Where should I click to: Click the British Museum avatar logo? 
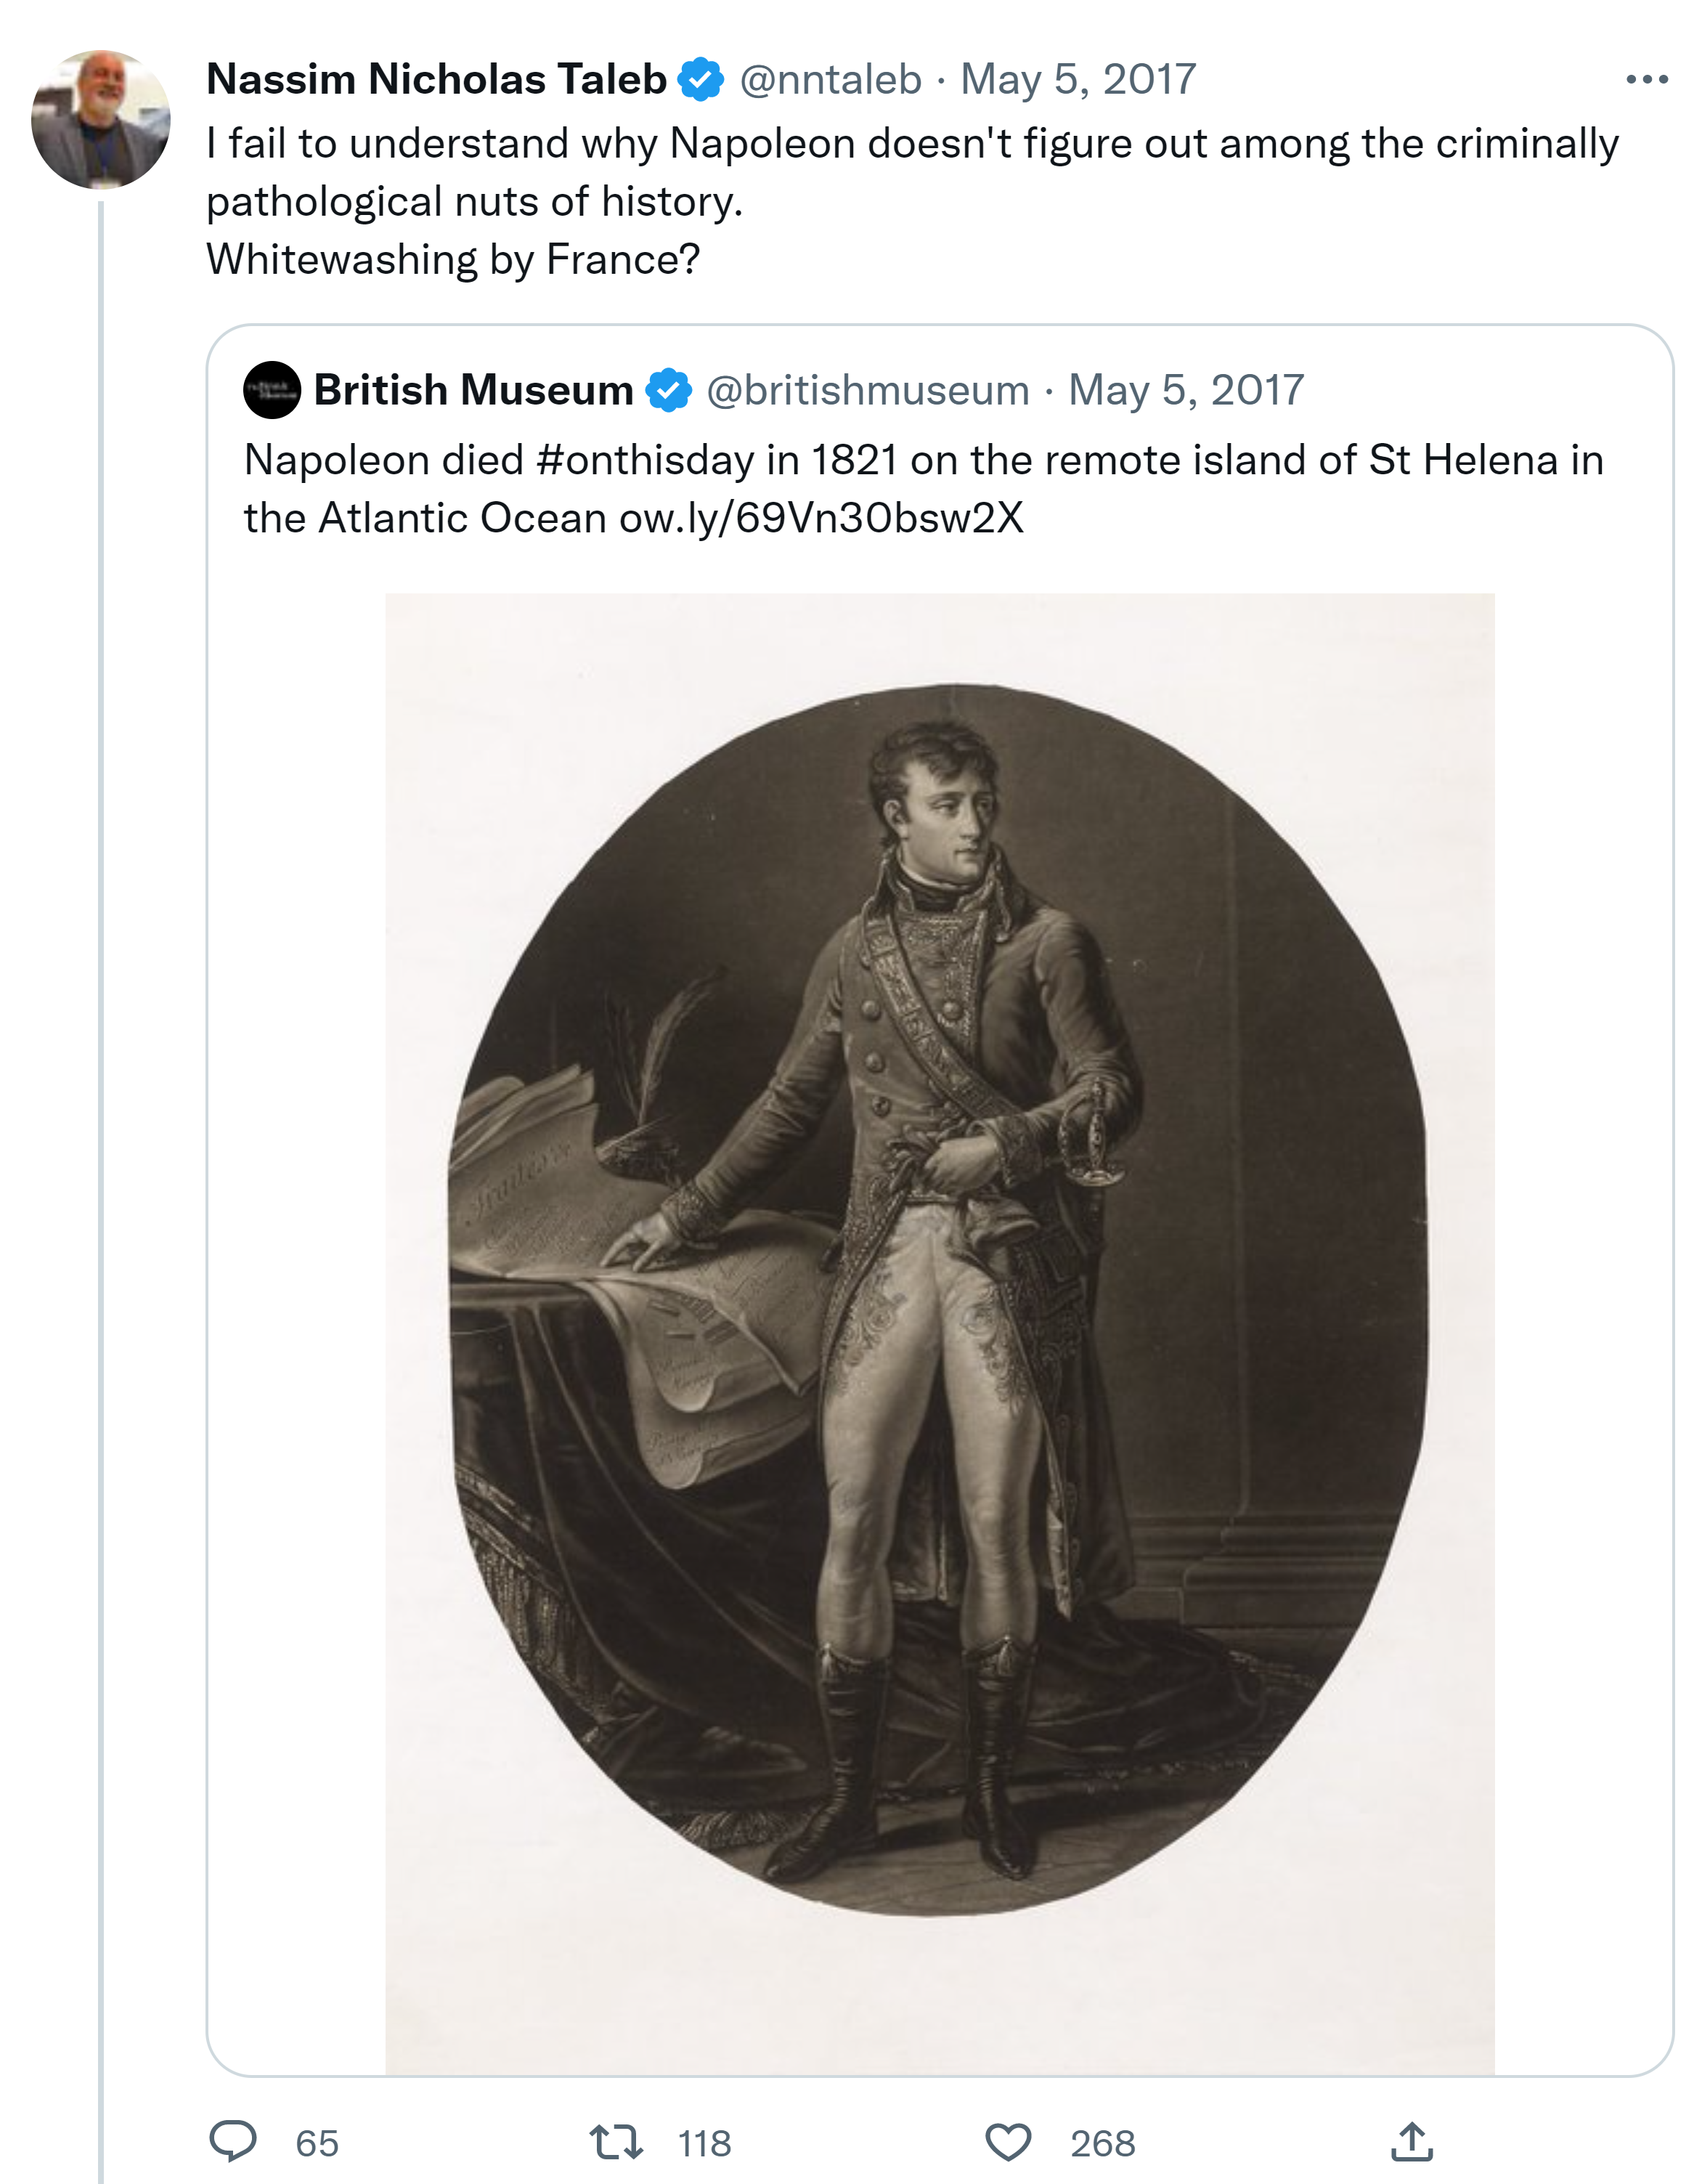pyautogui.click(x=272, y=390)
